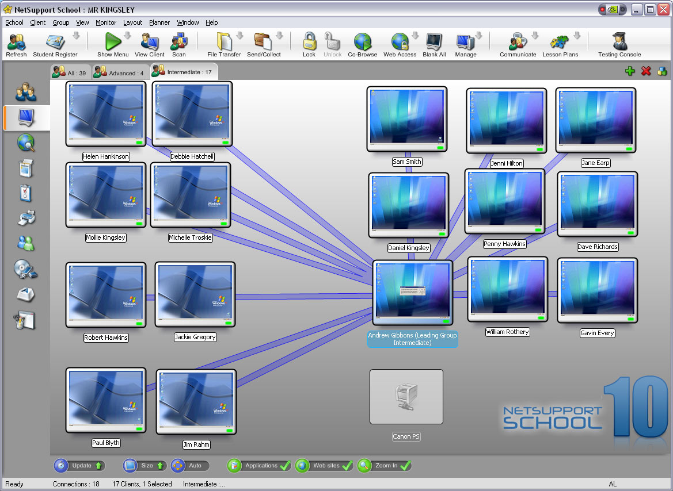Click Penny Hawkins name label
673x491 pixels.
click(x=504, y=244)
